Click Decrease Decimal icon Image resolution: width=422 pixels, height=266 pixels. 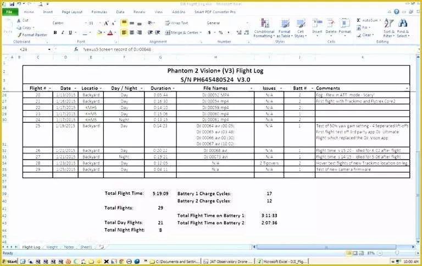point(246,32)
